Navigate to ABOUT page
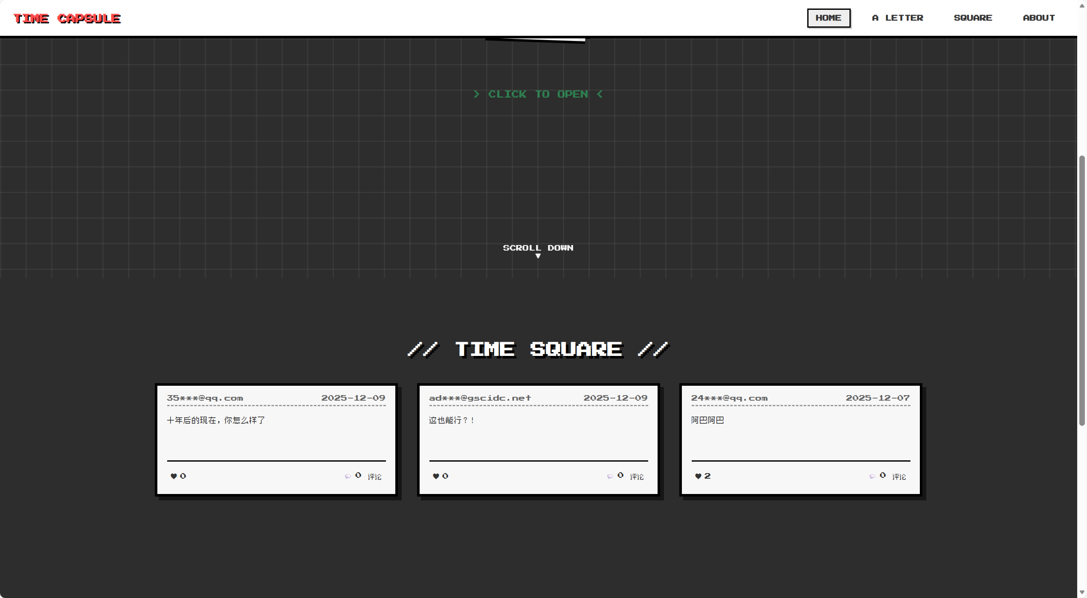The height and width of the screenshot is (598, 1087). (x=1039, y=18)
